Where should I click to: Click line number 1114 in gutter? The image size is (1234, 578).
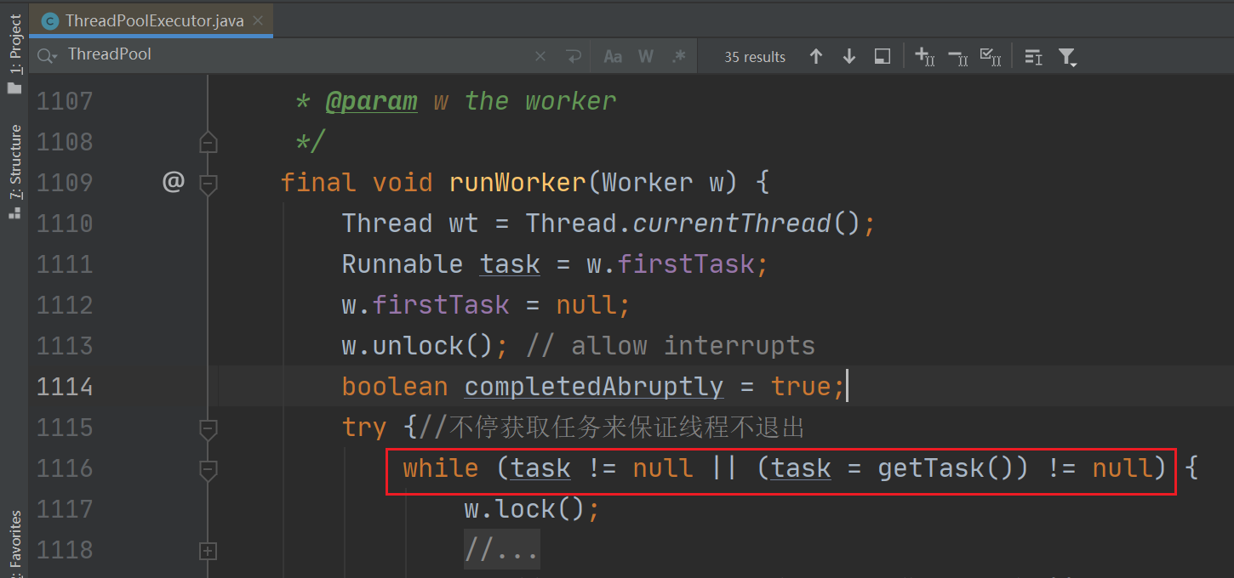point(65,387)
